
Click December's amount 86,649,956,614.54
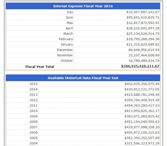click(x=144, y=50)
